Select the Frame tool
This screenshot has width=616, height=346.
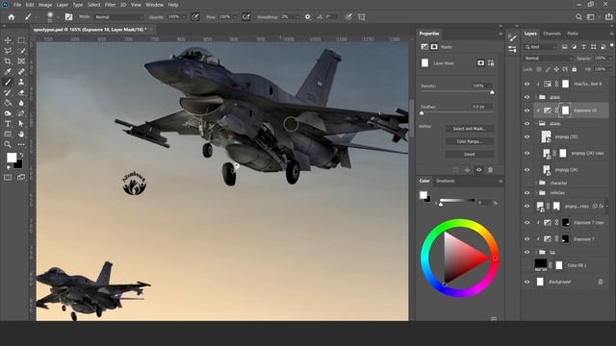[21, 62]
